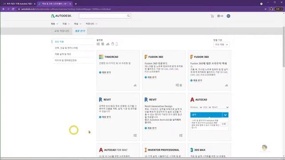This screenshot has height=160, width=285.
Task: Click the site lock icon in the address bar
Action: point(19,9)
